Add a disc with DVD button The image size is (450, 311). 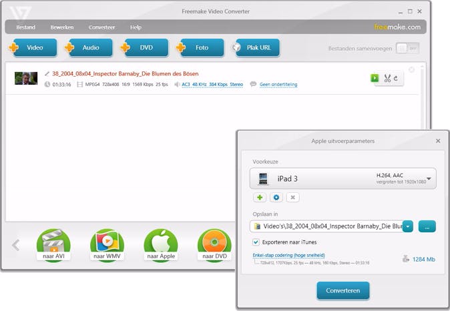coord(146,47)
